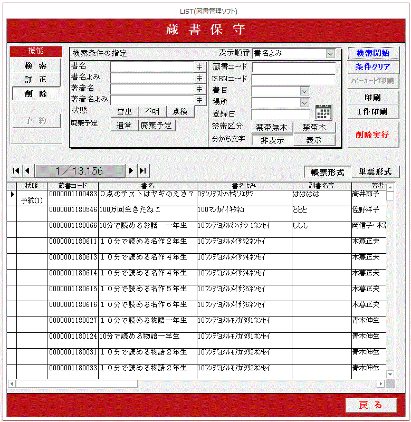Click the 蔵書コード input field
This screenshot has width=411, height=422.
293,68
